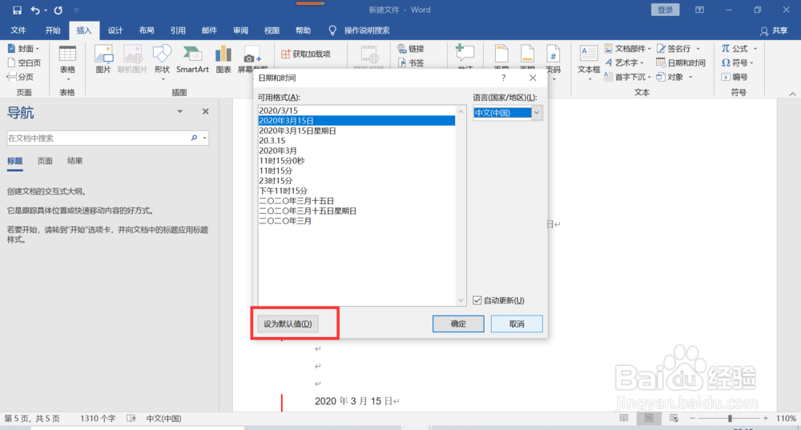
Task: Insert an object (对象)
Action: coord(674,77)
